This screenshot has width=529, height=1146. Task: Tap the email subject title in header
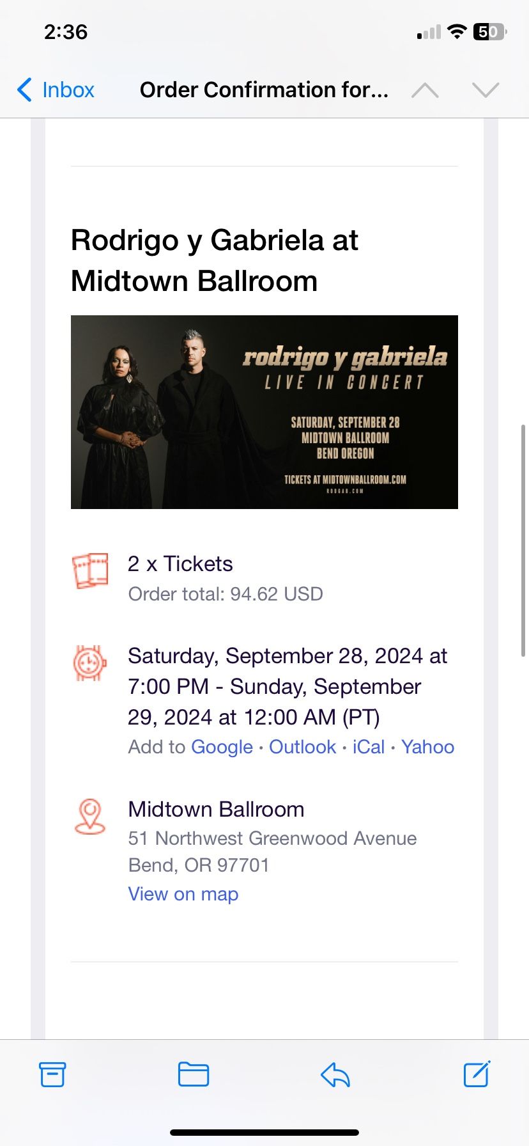(264, 90)
